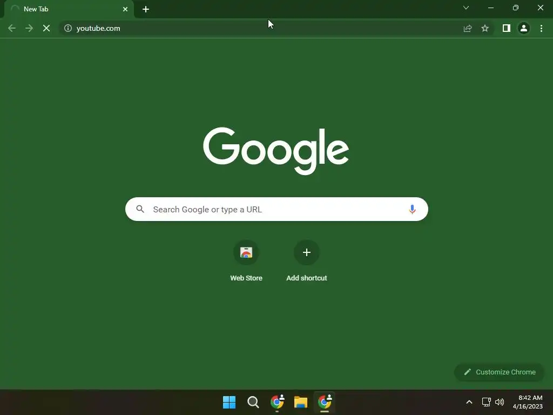Bookmark this tab with the star
Screen dimensions: 553x415
pyautogui.click(x=485, y=28)
